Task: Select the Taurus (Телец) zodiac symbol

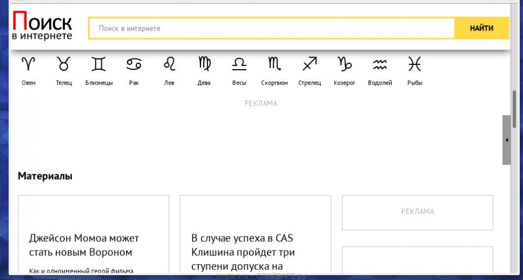Action: pyautogui.click(x=64, y=64)
